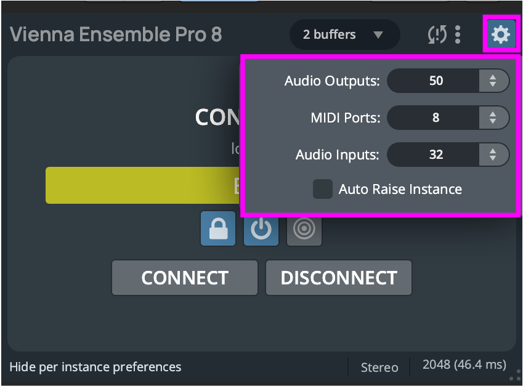Click the lock icon button
This screenshot has width=523, height=386.
(218, 228)
